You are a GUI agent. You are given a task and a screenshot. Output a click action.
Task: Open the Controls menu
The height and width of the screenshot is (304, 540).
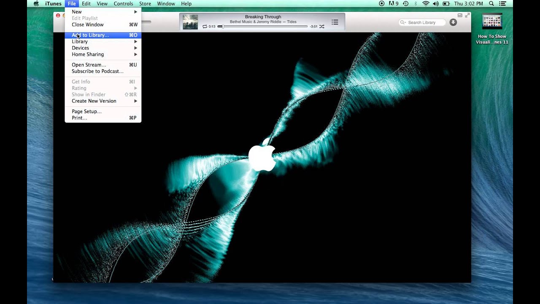pyautogui.click(x=123, y=4)
